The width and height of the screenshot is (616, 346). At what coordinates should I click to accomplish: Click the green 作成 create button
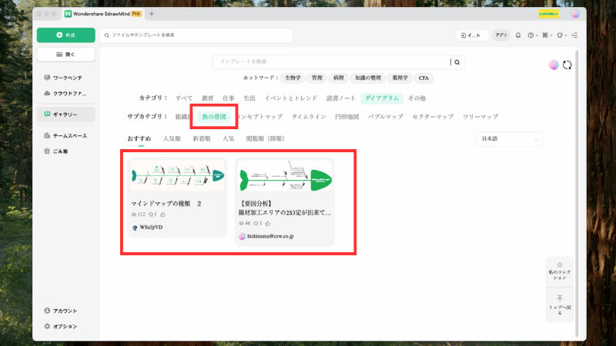(66, 35)
